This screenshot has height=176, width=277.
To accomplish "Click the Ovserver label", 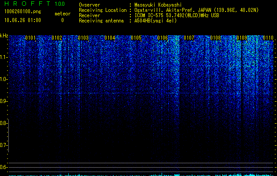I will tap(89, 5).
